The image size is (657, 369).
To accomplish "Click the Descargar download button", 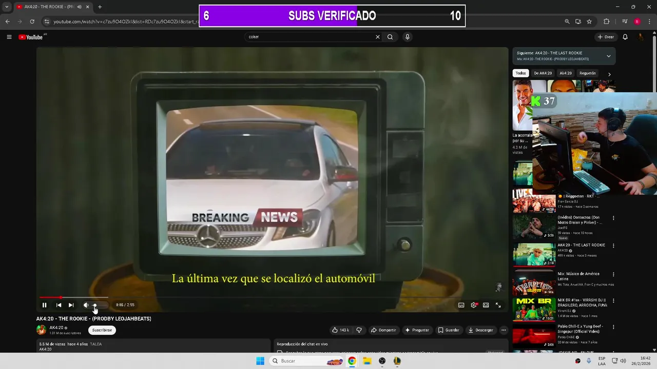I will (x=481, y=330).
